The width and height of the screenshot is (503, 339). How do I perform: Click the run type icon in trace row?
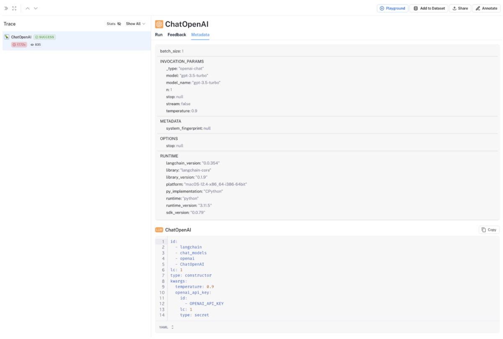pyautogui.click(x=7, y=37)
